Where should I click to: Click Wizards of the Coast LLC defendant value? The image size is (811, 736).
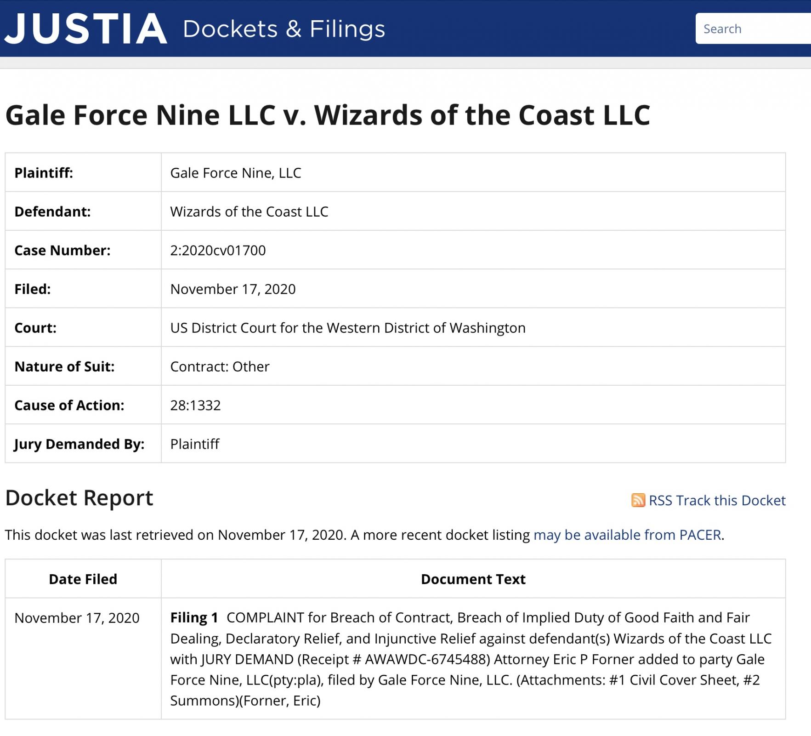[249, 211]
